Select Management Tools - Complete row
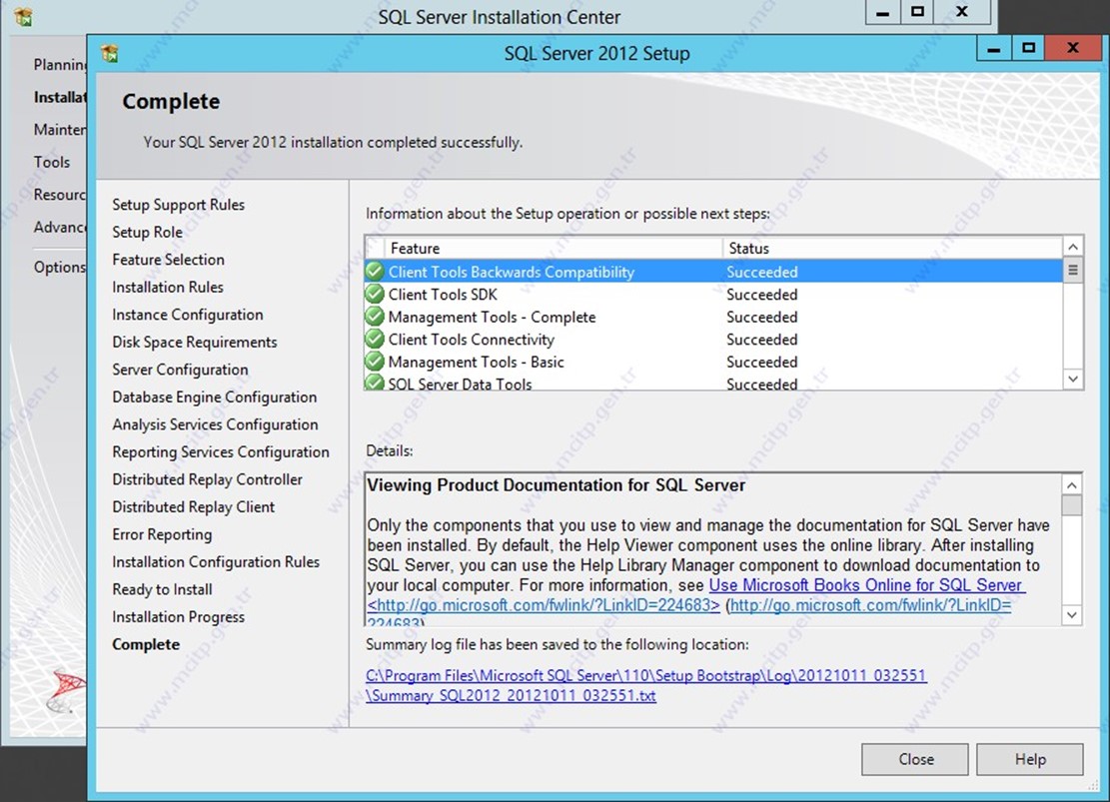Screen dimensions: 1110x802 713,317
